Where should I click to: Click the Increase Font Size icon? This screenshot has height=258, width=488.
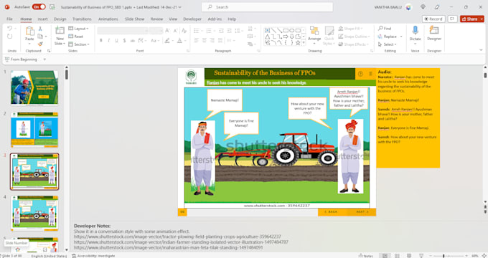pyautogui.click(x=167, y=31)
